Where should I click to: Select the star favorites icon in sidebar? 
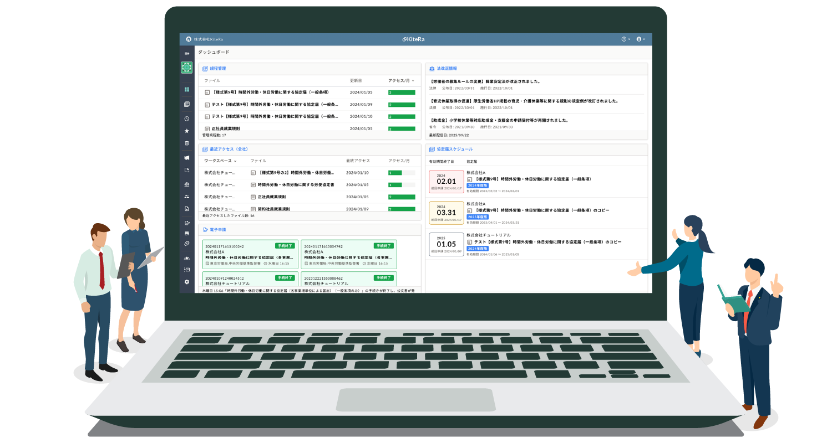pos(187,131)
